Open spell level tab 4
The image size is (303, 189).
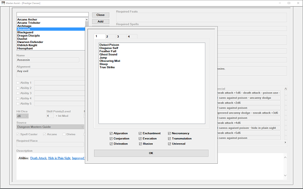[129, 37]
